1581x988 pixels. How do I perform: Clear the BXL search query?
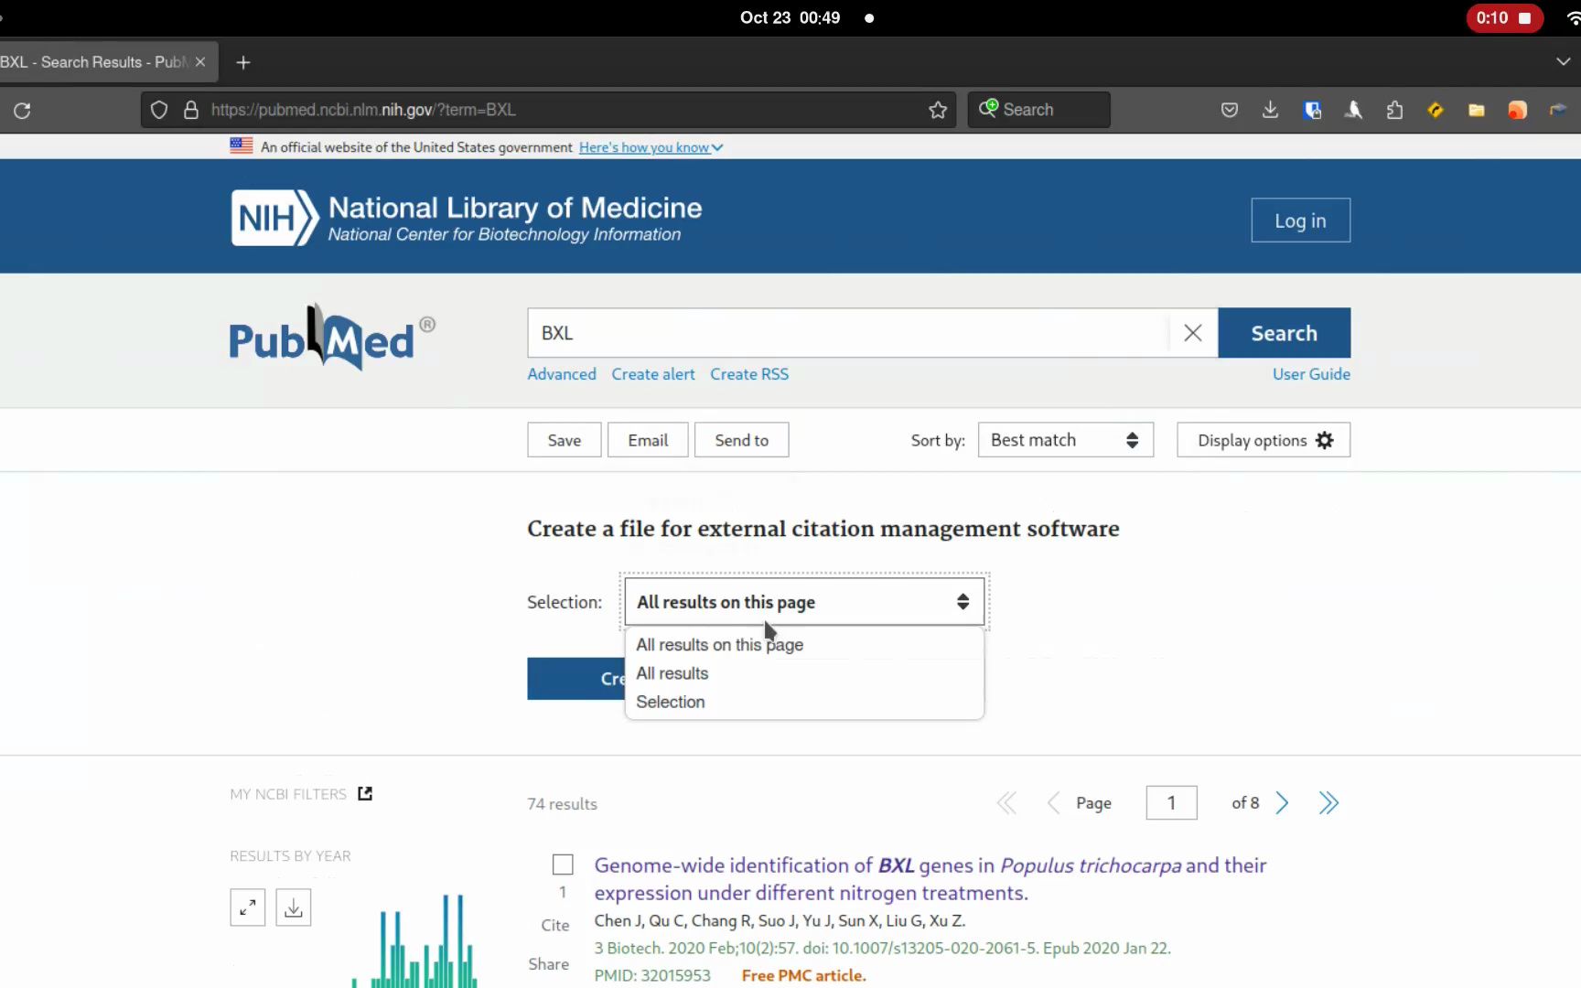pyautogui.click(x=1193, y=333)
